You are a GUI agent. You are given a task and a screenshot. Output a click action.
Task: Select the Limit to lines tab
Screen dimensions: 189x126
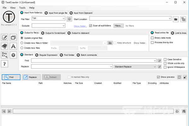point(179,33)
